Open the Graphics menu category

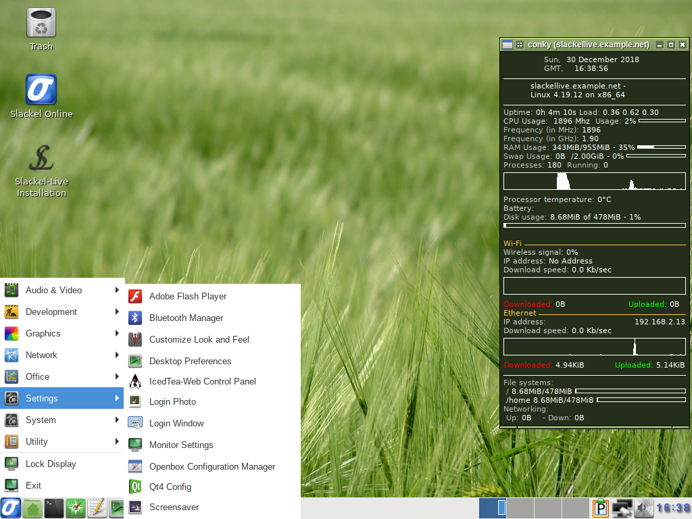point(61,333)
